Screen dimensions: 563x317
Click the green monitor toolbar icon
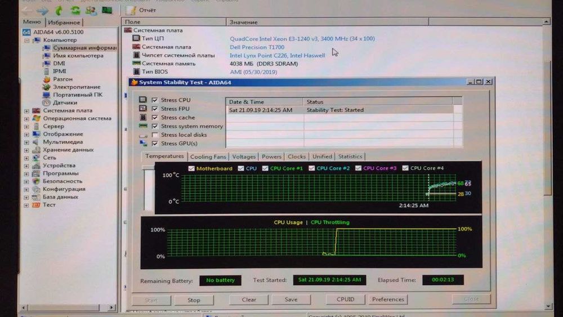(107, 10)
